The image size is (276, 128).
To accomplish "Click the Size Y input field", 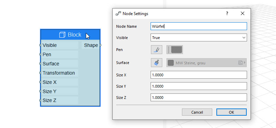I will (x=199, y=86).
